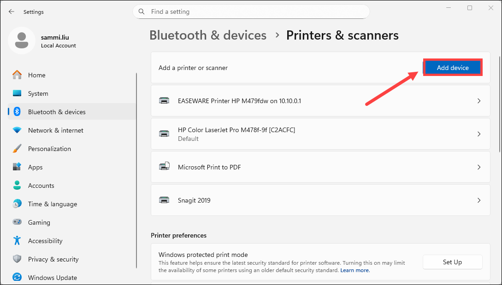
Task: Click the Home icon in sidebar
Action: pos(17,75)
